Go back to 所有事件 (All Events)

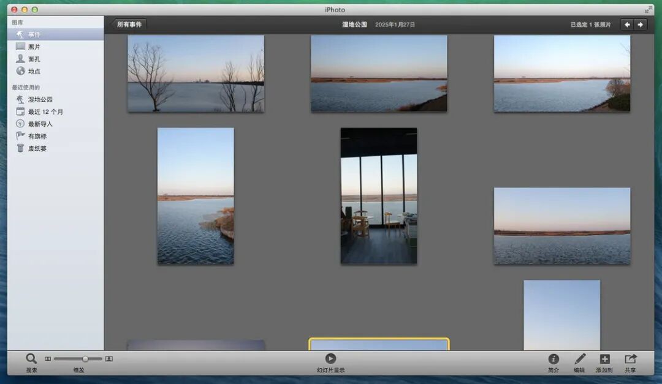tap(128, 24)
